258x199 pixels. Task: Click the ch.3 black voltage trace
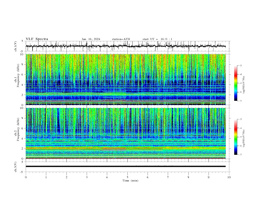(x=126, y=166)
